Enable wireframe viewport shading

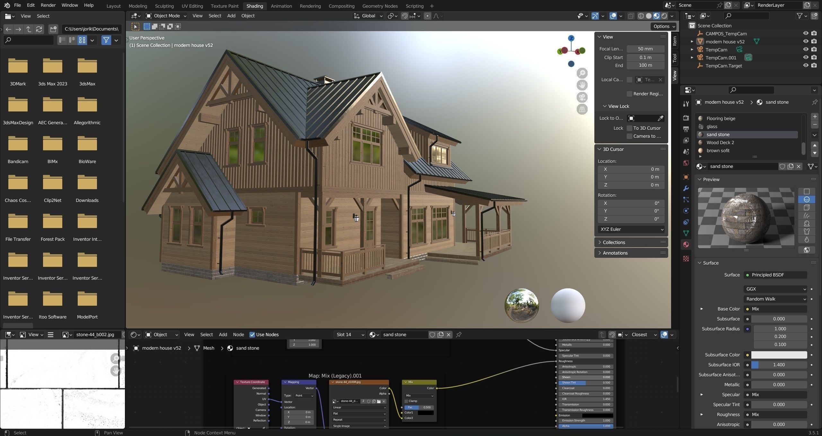click(641, 16)
